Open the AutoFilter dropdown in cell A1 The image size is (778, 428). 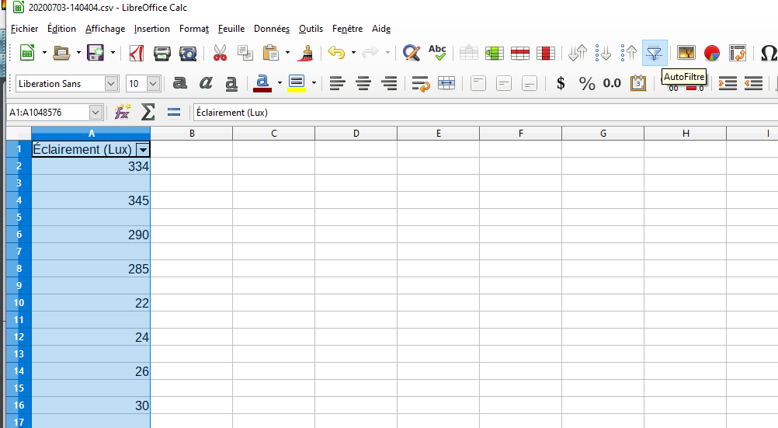click(142, 150)
